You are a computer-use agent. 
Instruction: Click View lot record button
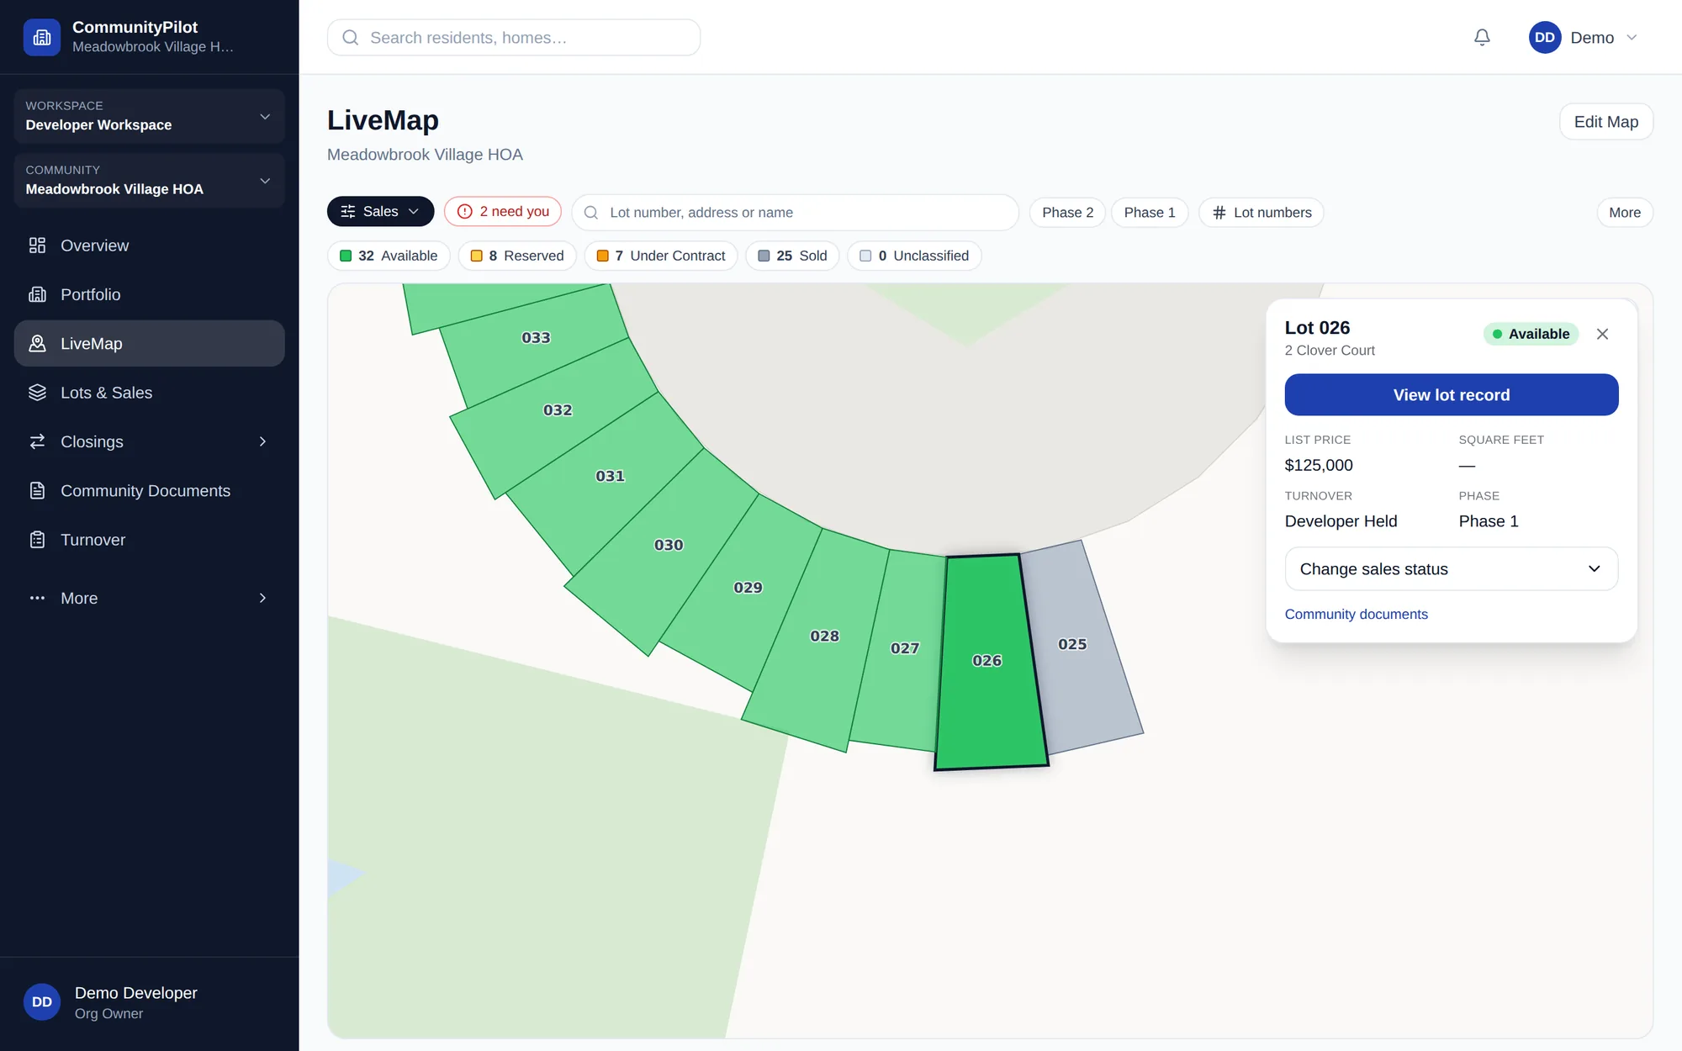pyautogui.click(x=1451, y=395)
